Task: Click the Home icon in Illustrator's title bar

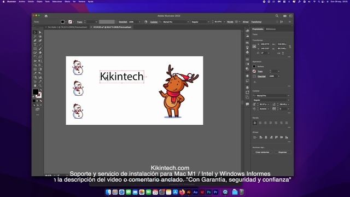Action: 46,16
